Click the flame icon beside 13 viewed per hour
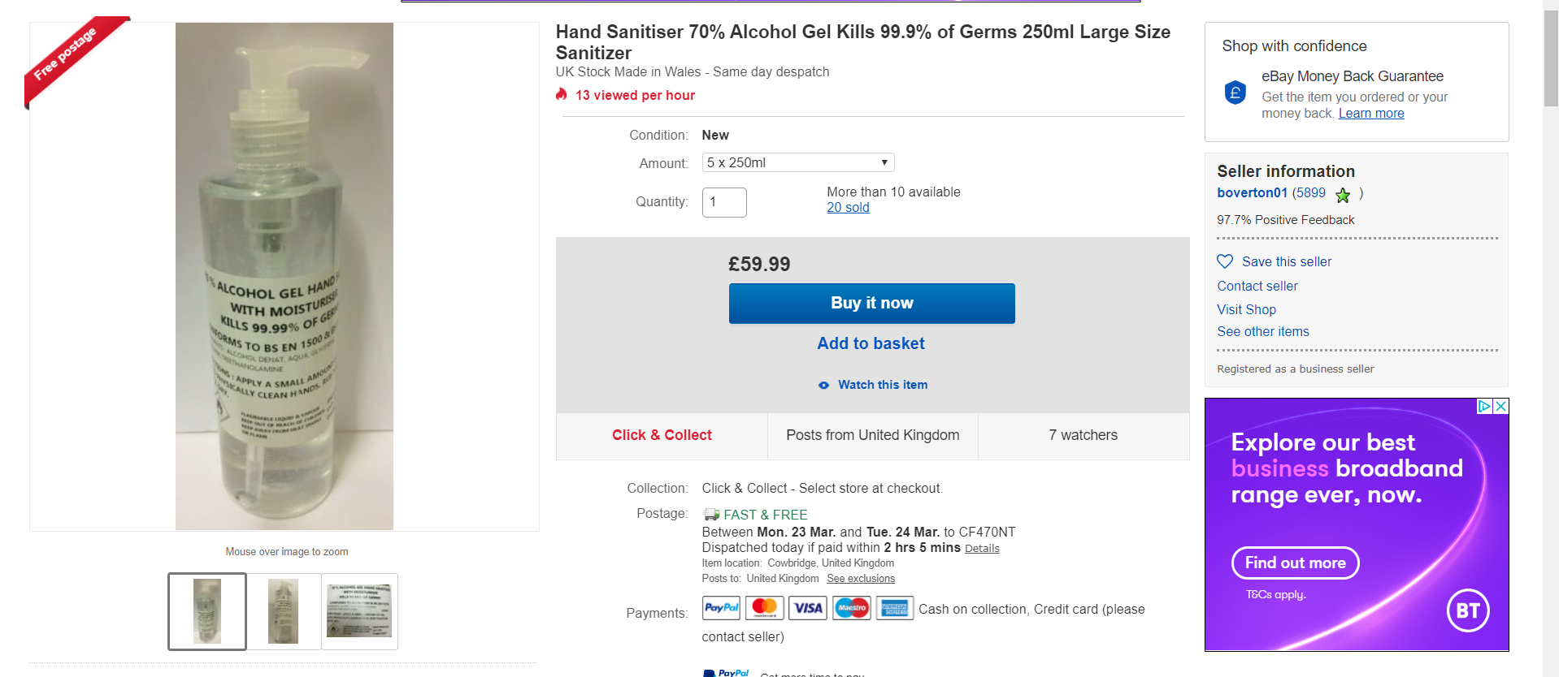The height and width of the screenshot is (677, 1559). (561, 94)
